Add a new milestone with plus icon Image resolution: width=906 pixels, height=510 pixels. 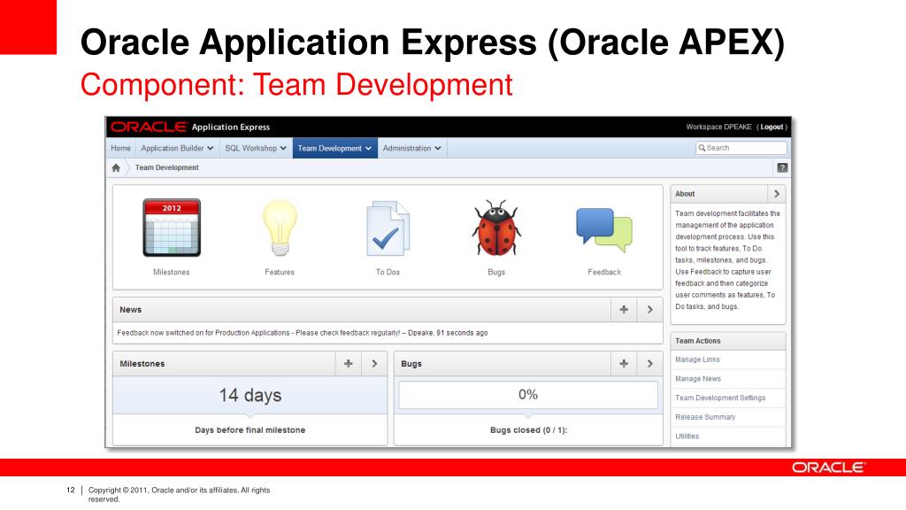pos(349,364)
